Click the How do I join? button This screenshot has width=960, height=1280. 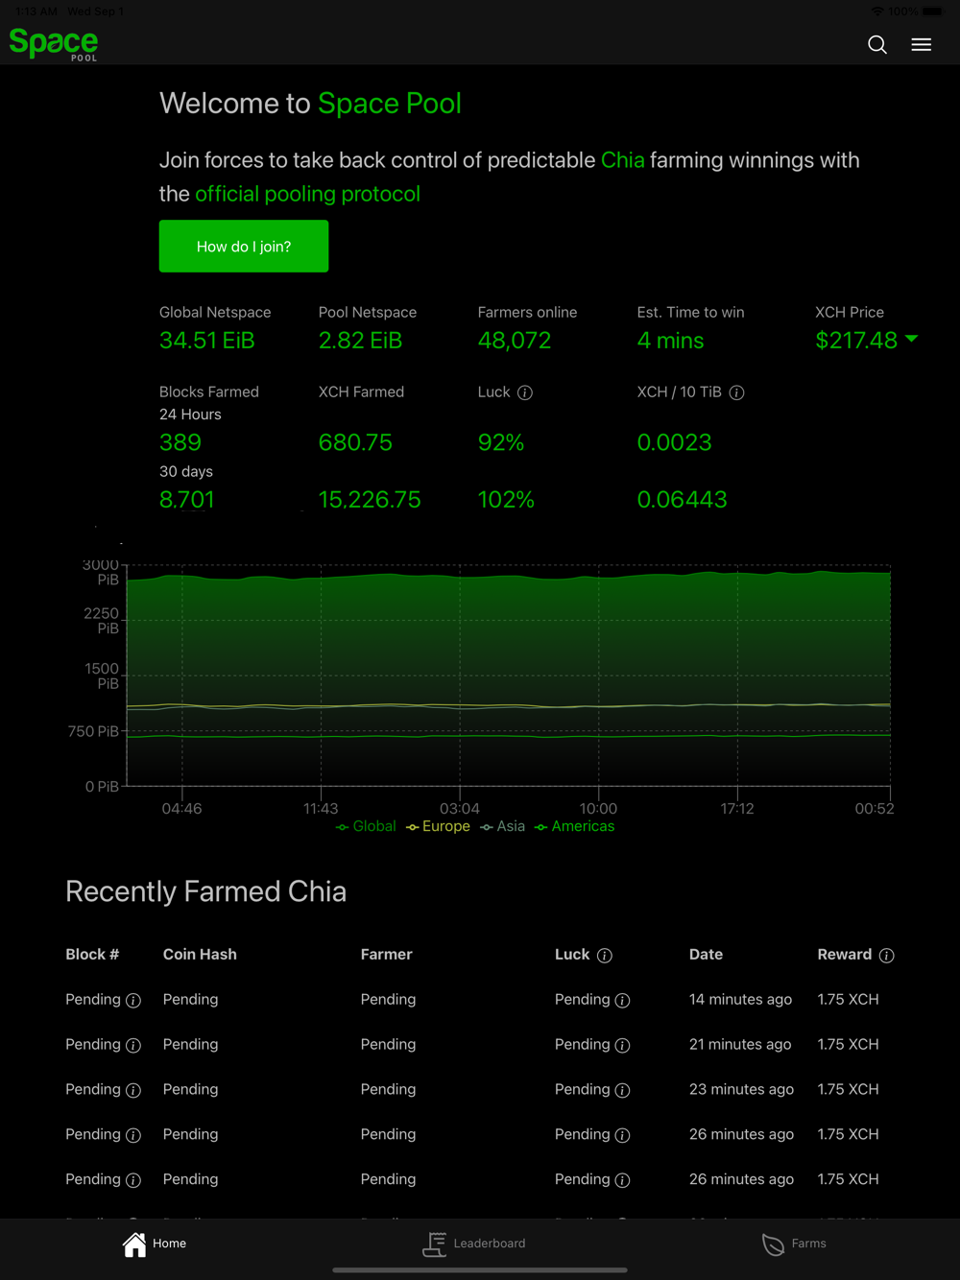244,247
